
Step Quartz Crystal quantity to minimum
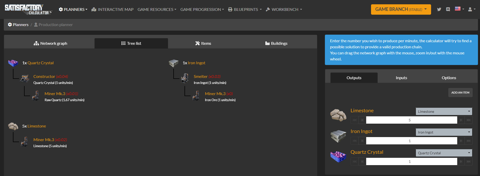click(x=355, y=162)
